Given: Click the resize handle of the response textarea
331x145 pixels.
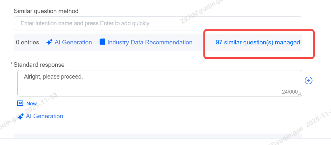Looking at the screenshot, I should 300,94.
